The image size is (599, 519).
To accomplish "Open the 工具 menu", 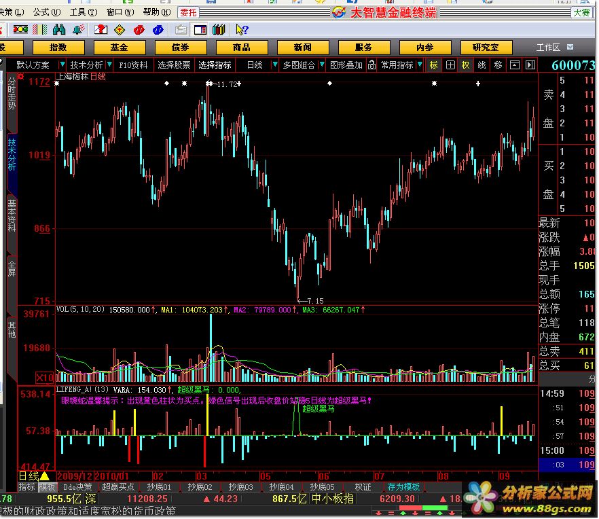I will point(84,12).
